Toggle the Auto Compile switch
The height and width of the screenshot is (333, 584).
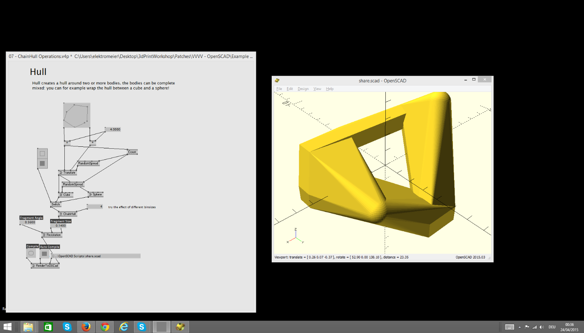point(44,254)
